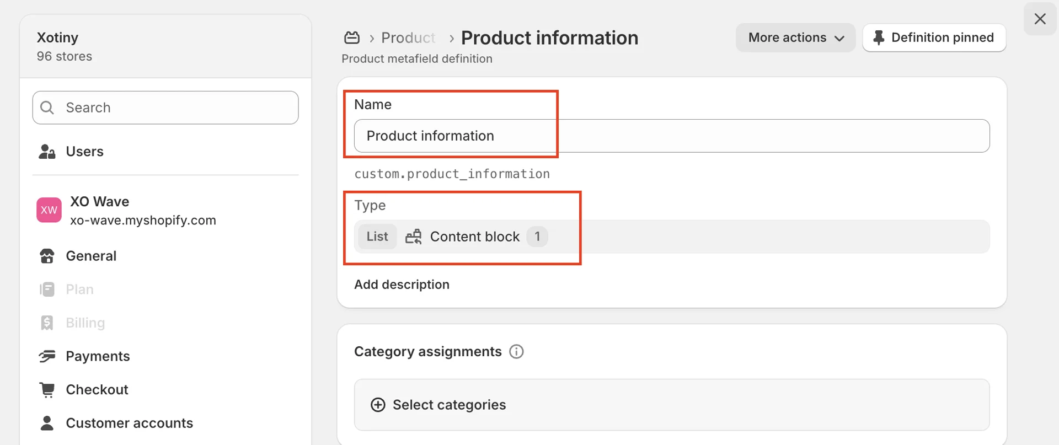Screen dimensions: 1059x445
Task: Click xo-wave.myshopify.com store URL
Action: pyautogui.click(x=143, y=221)
